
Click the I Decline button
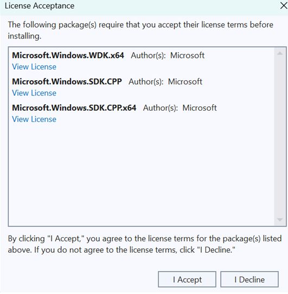pyautogui.click(x=249, y=279)
